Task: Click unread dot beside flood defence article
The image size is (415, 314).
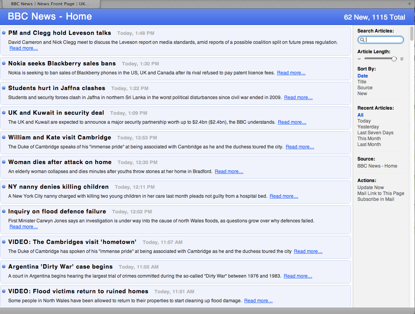Action: (x=4, y=211)
